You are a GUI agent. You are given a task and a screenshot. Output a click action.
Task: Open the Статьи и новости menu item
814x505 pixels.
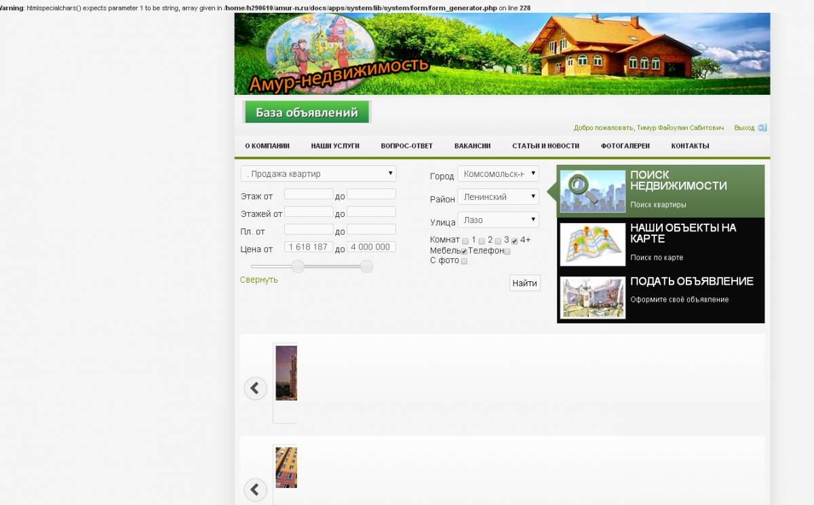[x=546, y=146]
